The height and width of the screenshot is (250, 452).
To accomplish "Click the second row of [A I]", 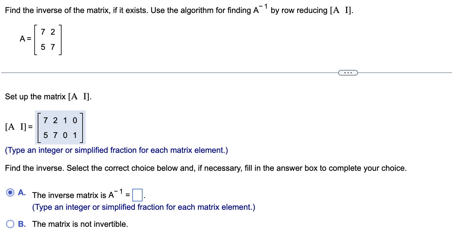I will pos(60,135).
